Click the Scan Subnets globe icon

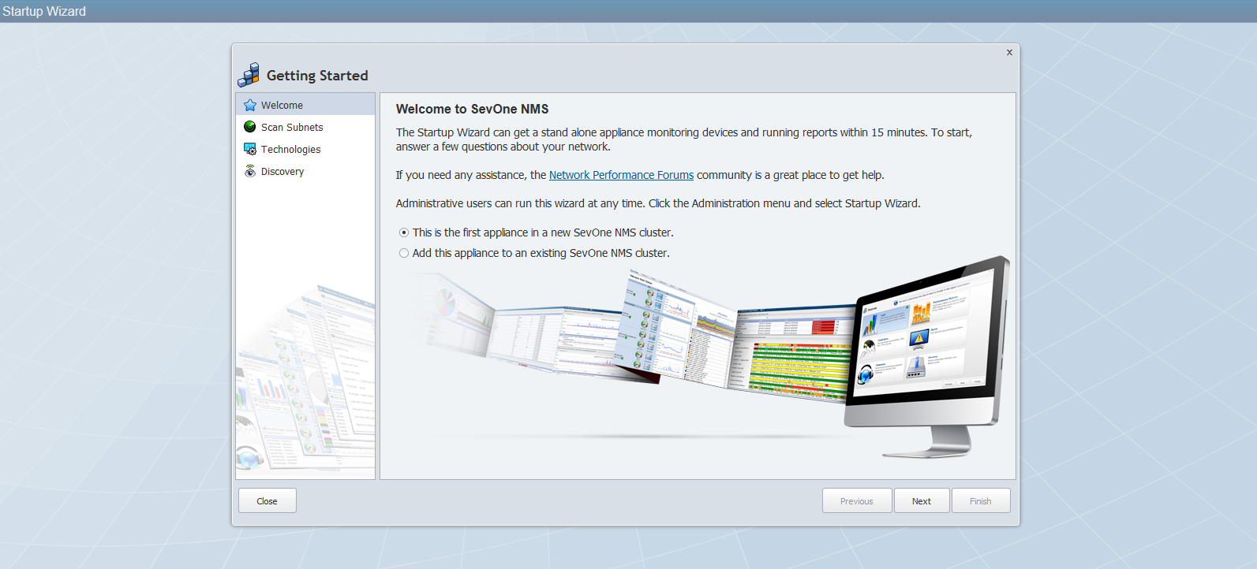[250, 127]
